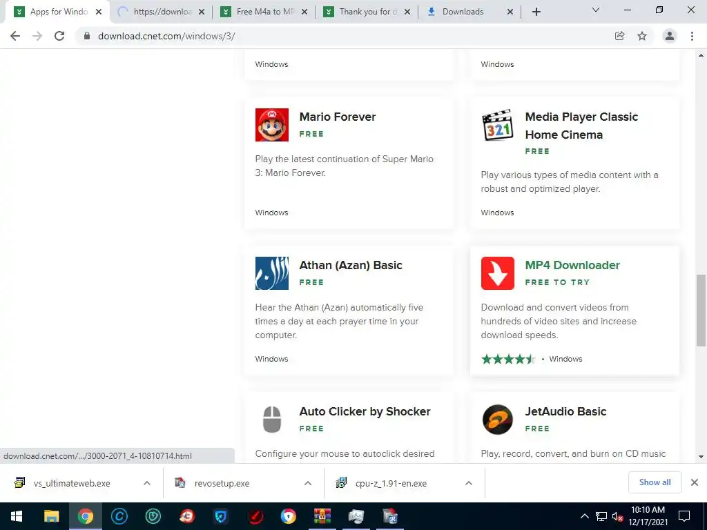Screen dimensions: 707x530
Task: Open the Athan (Azan) Basic title link
Action: pyautogui.click(x=351, y=265)
